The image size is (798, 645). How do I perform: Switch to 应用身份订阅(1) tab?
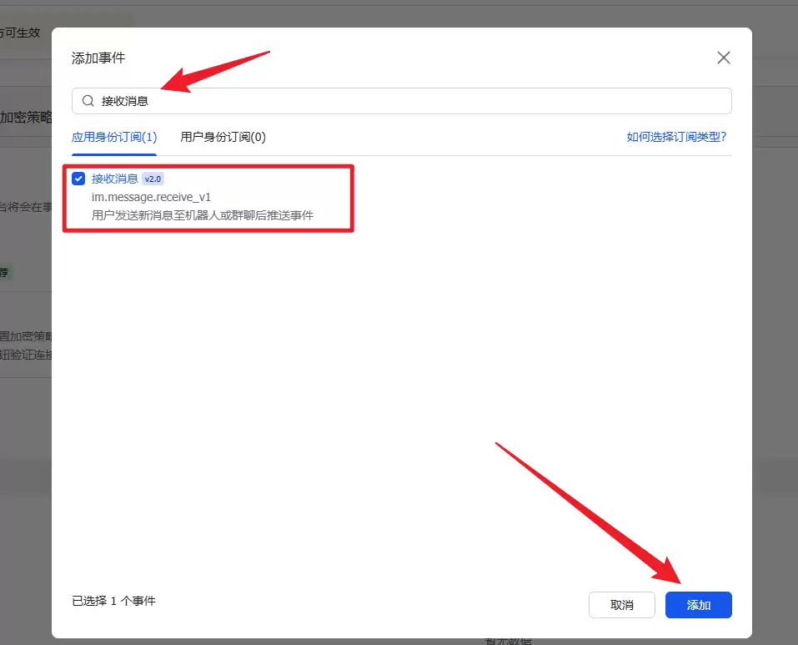click(x=114, y=137)
